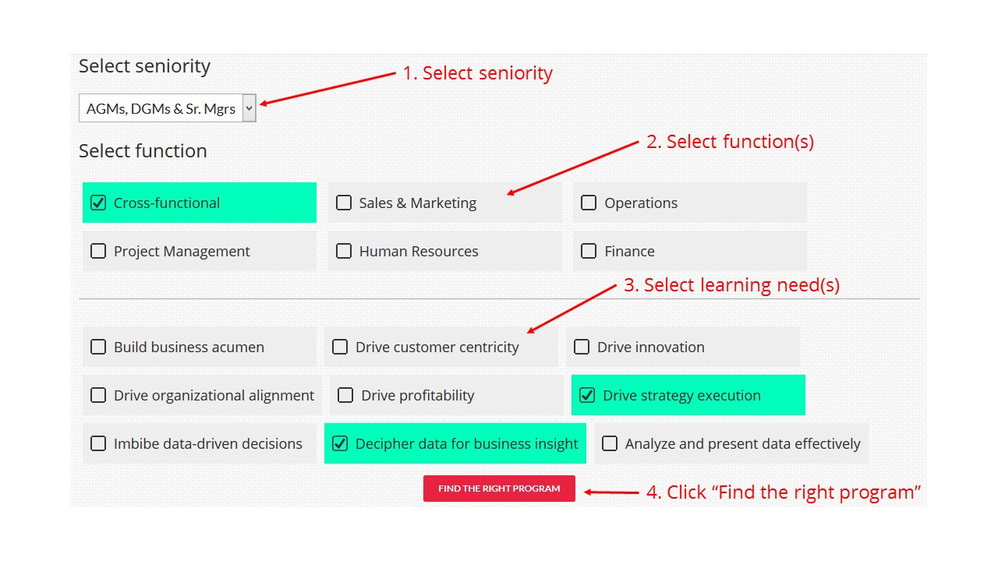Image resolution: width=998 pixels, height=561 pixels.
Task: Click the seniority dropdown arrow
Action: click(248, 108)
